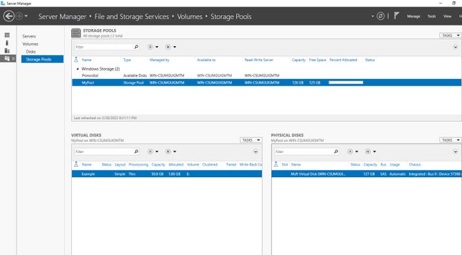Sort storage pools by Managed by column
462x255 pixels.
[160, 60]
